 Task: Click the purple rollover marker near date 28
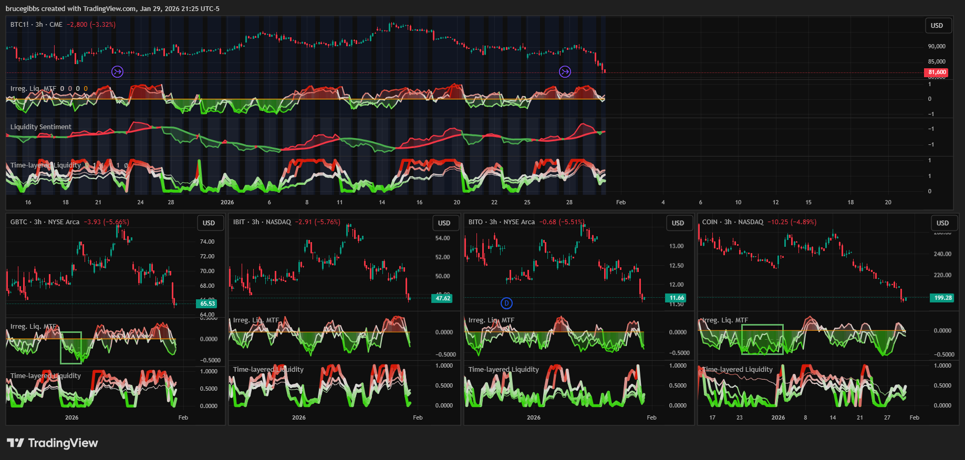tap(565, 71)
